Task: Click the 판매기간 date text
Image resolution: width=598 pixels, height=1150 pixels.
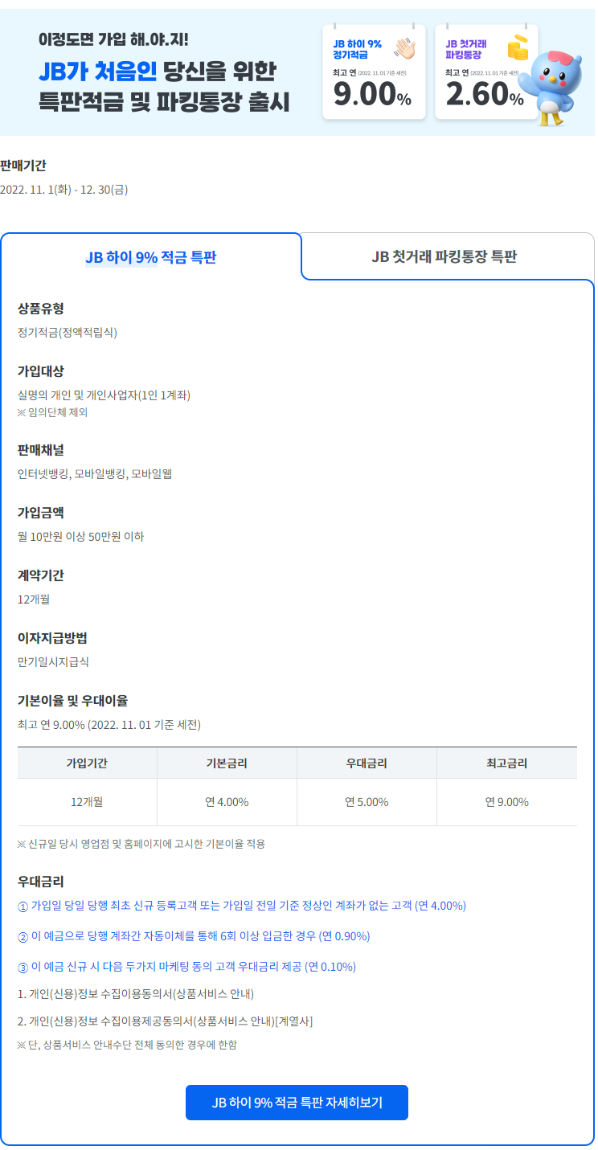Action: [63, 192]
